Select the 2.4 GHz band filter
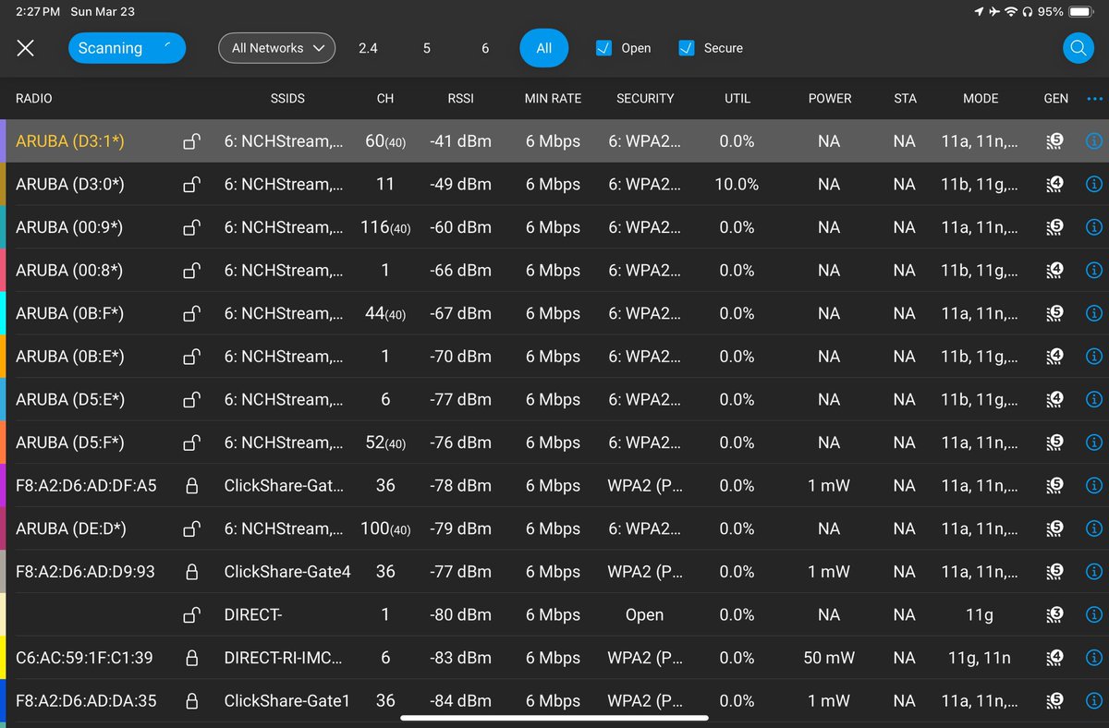Image resolution: width=1109 pixels, height=728 pixels. pos(368,48)
